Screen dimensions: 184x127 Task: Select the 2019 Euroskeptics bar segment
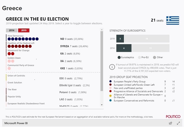coord(120,39)
